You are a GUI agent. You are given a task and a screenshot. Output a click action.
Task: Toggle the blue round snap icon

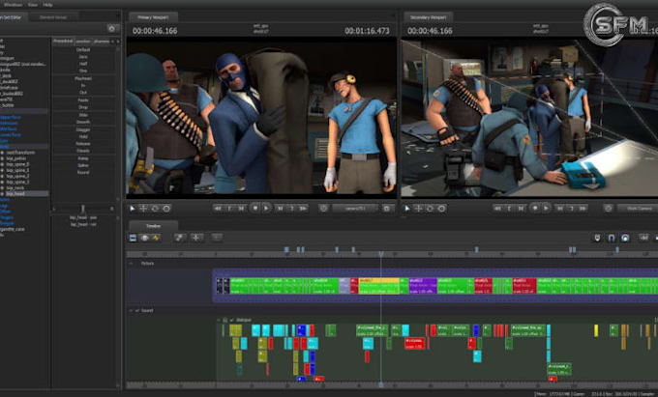click(625, 238)
